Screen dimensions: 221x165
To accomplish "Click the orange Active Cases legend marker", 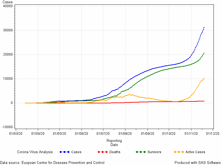I will [179, 152].
